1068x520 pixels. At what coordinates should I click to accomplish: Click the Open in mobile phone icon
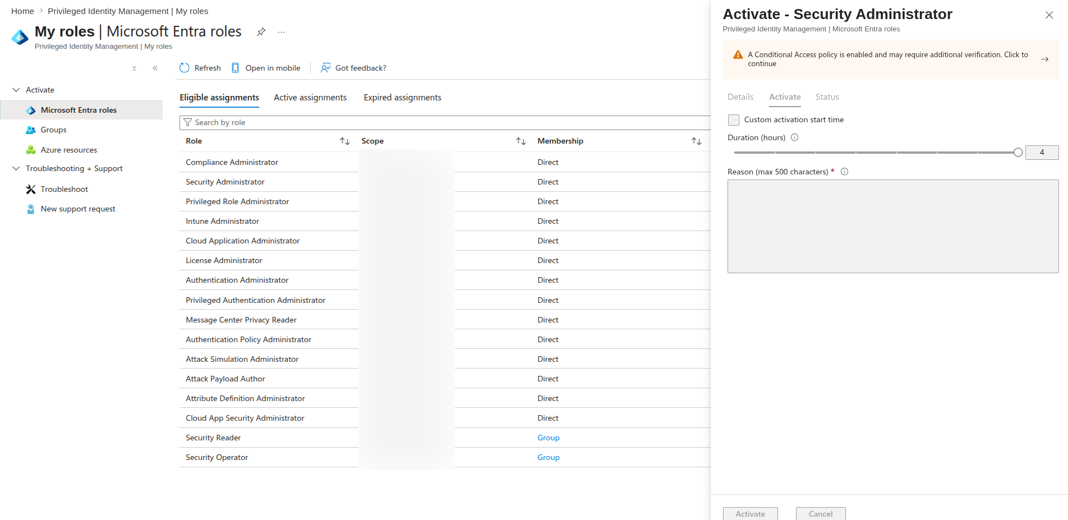pos(236,68)
